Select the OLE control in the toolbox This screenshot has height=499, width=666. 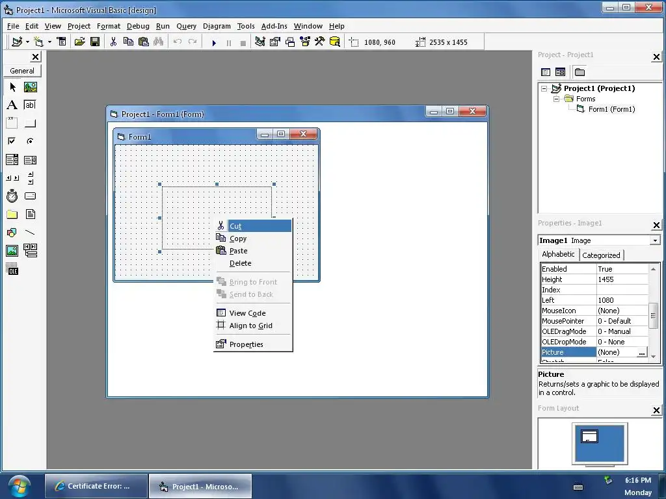pyautogui.click(x=12, y=268)
